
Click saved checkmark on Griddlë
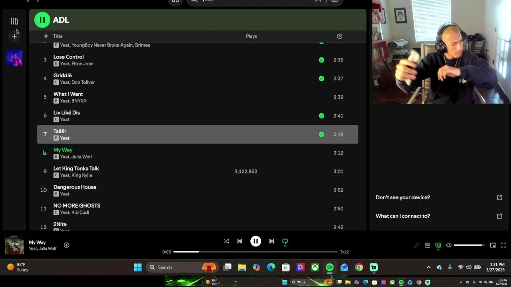[321, 79]
